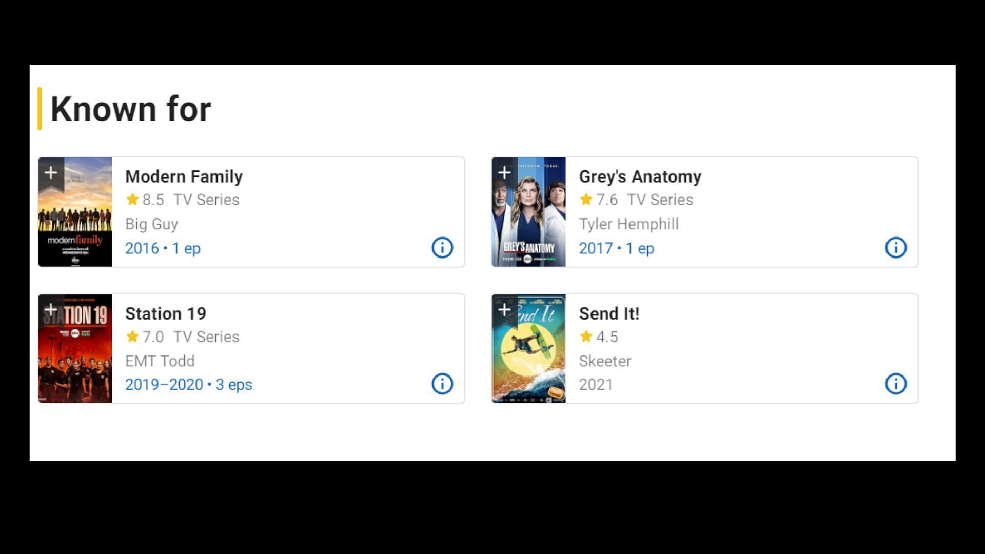Open Modern Family TV series page
The height and width of the screenshot is (554, 985).
184,176
